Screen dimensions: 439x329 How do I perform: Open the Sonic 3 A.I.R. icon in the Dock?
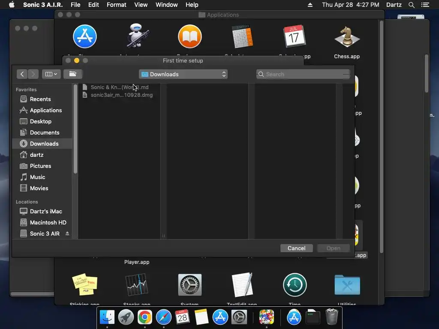[267, 317]
